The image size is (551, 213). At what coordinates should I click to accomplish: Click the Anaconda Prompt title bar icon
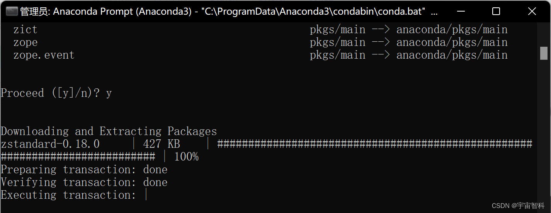tap(12, 11)
